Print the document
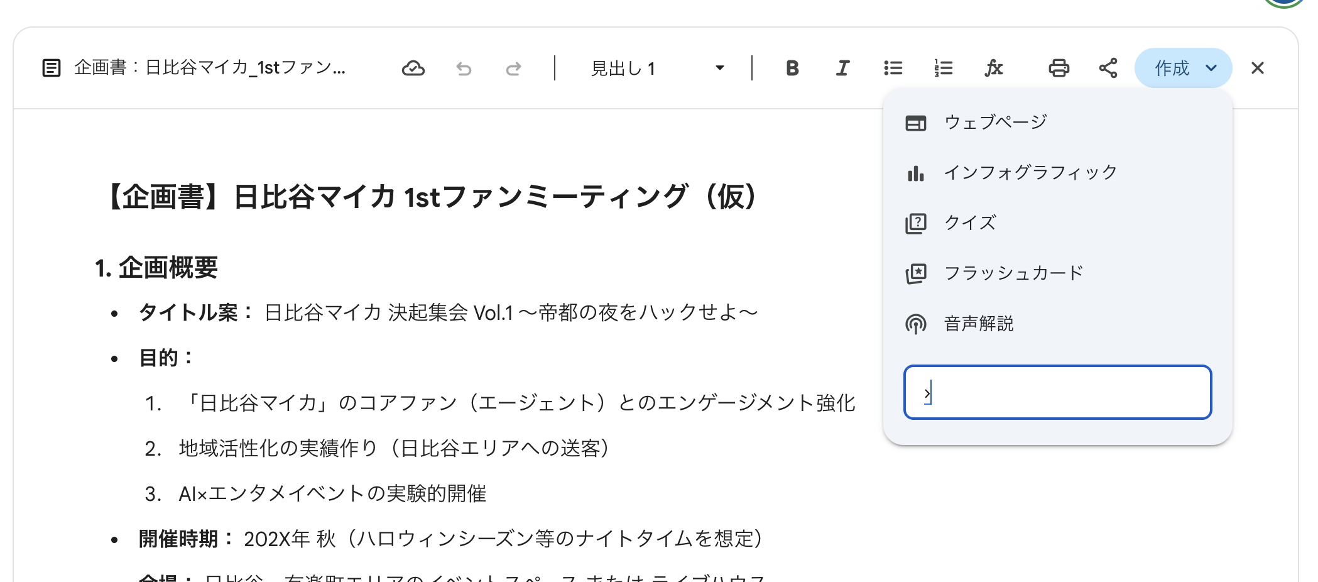This screenshot has width=1318, height=582. click(1059, 68)
